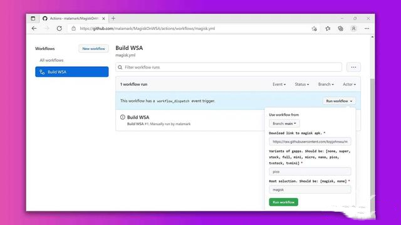The image size is (401, 225).
Task: Click the gapps variant field with pico
Action: tap(310, 172)
